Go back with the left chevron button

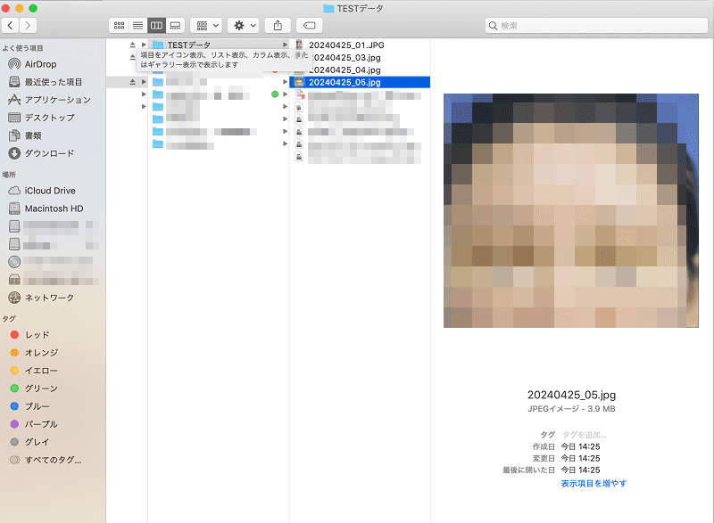11,26
